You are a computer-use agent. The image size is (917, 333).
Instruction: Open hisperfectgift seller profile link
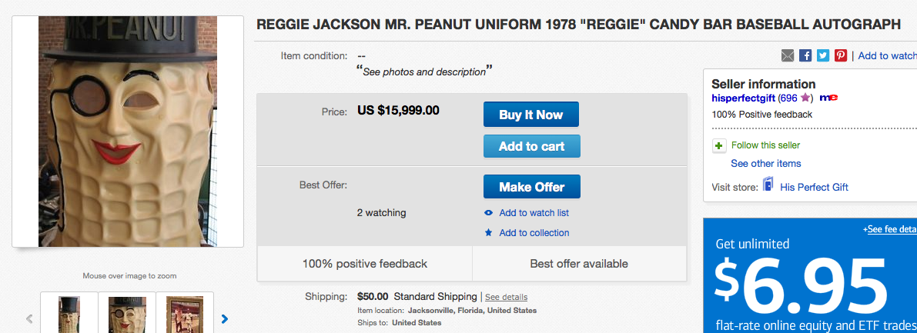[x=743, y=98]
